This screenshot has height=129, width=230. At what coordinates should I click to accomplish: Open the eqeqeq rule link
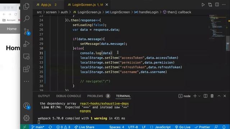point(85,111)
